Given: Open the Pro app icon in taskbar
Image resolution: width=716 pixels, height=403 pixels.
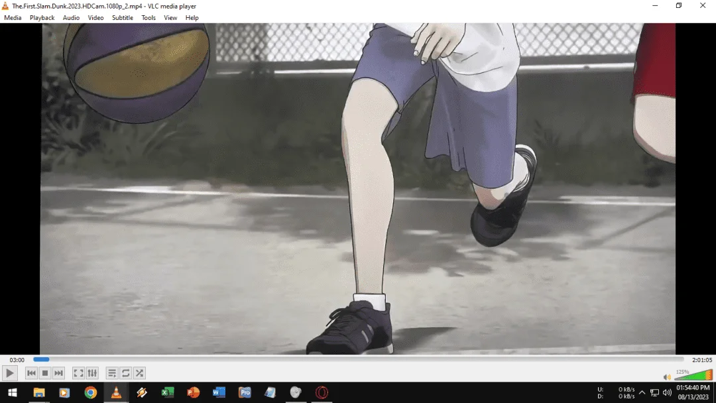Looking at the screenshot, I should coord(245,392).
